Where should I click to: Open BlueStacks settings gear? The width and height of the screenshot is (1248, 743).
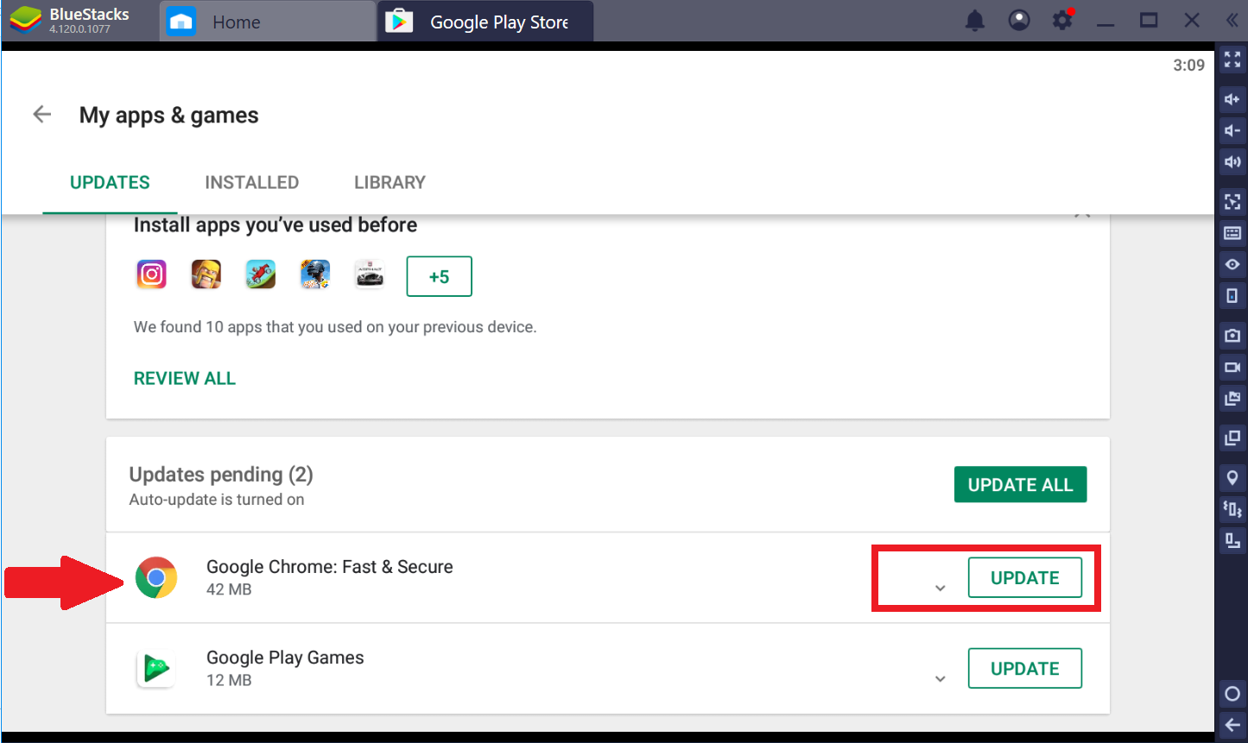click(1063, 20)
